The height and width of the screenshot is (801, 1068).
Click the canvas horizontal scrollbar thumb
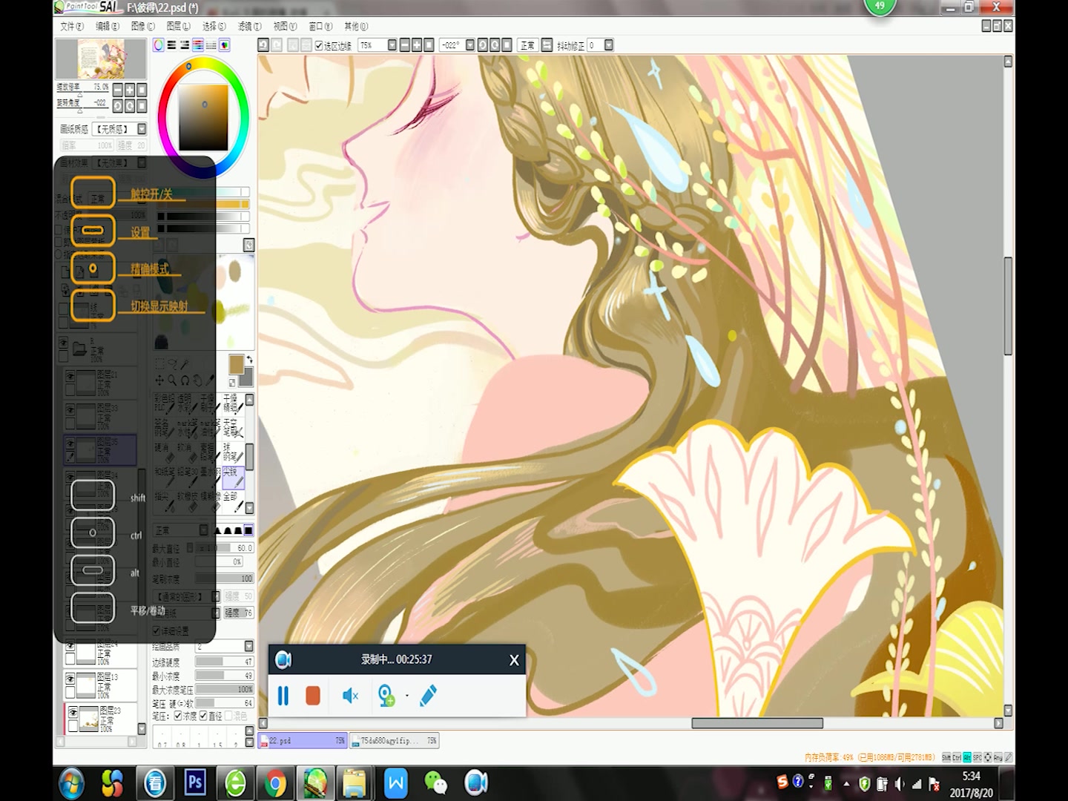coord(757,723)
